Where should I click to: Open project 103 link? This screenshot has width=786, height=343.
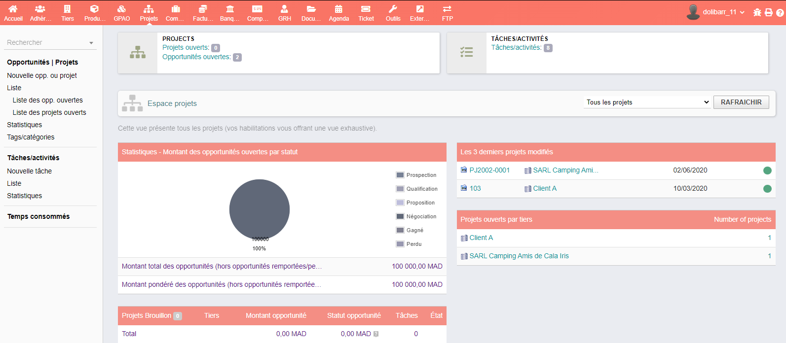point(475,188)
